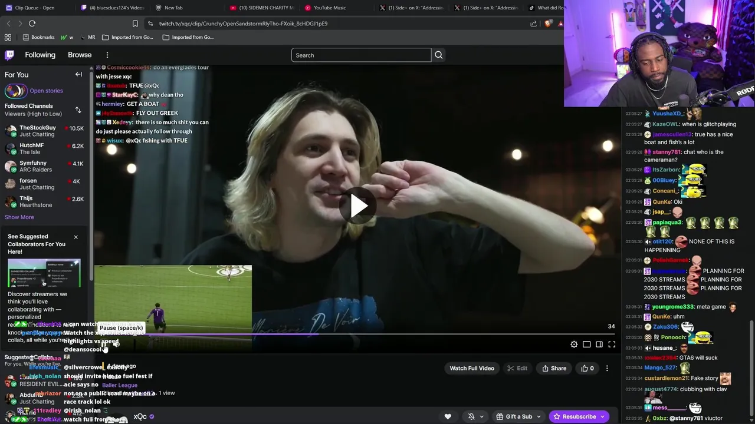The image size is (755, 424).
Task: Open Thijs channel in sidebar
Action: click(44, 201)
